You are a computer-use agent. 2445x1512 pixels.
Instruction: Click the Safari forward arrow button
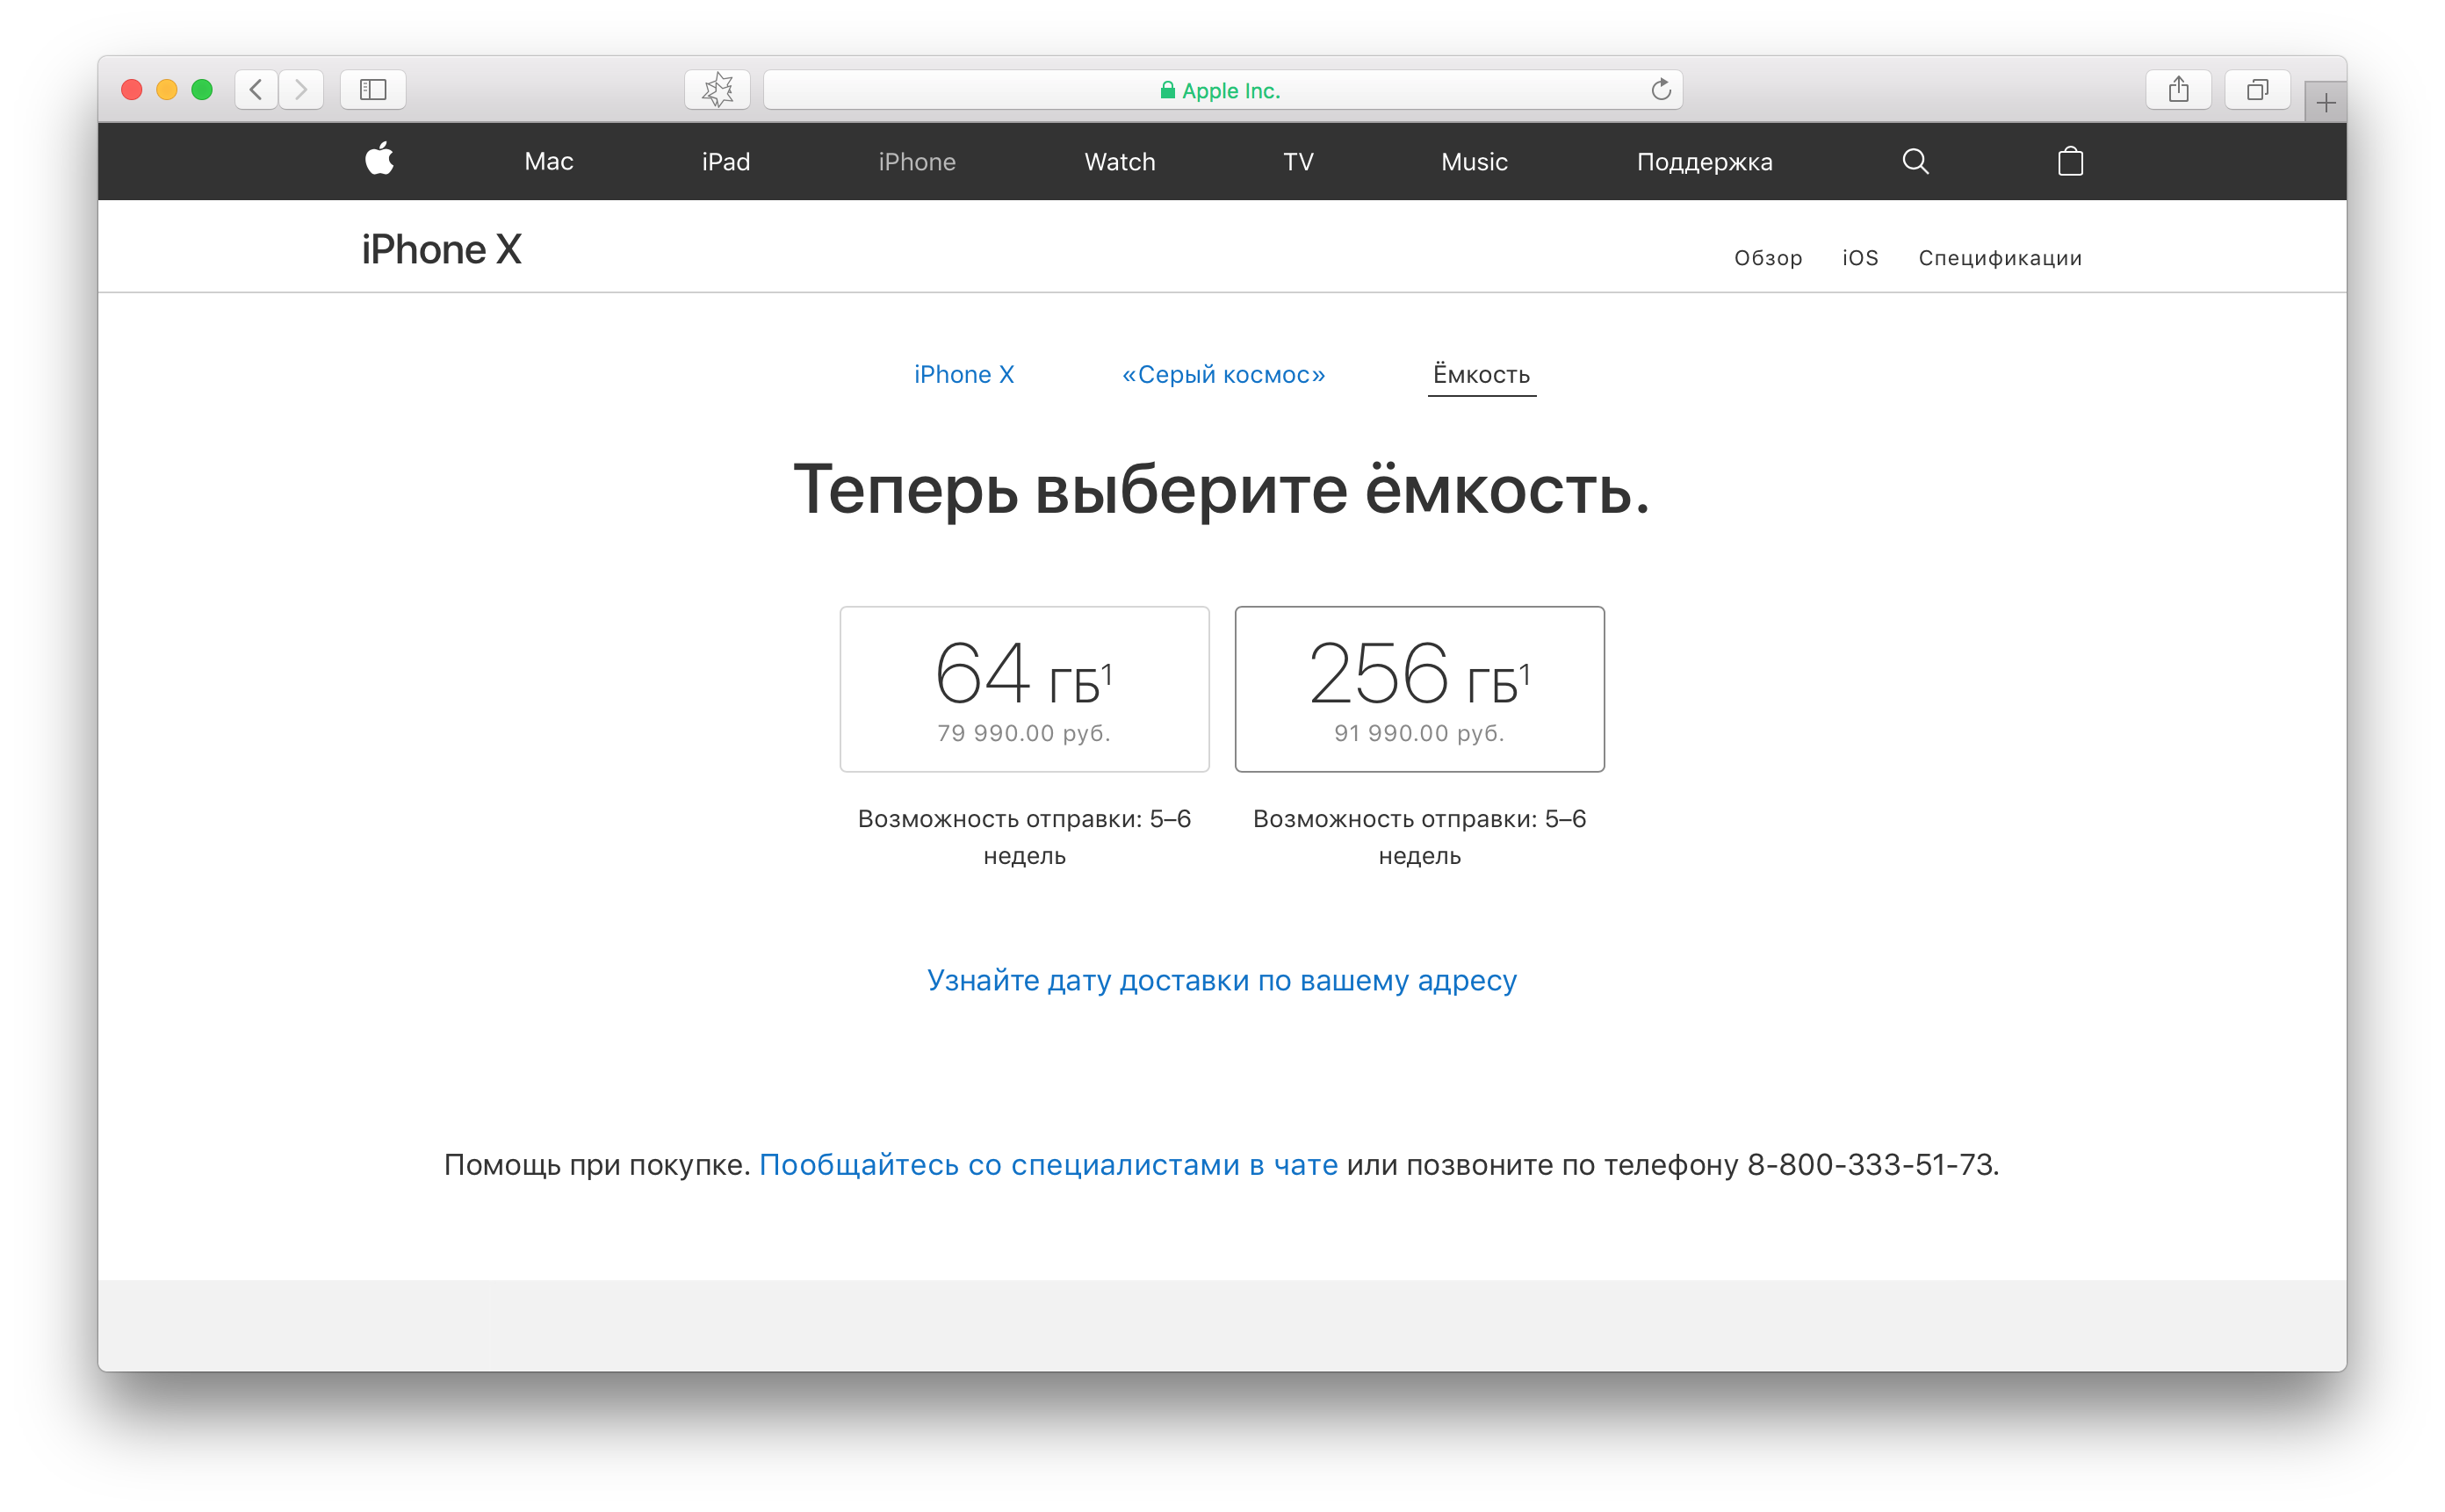click(301, 90)
